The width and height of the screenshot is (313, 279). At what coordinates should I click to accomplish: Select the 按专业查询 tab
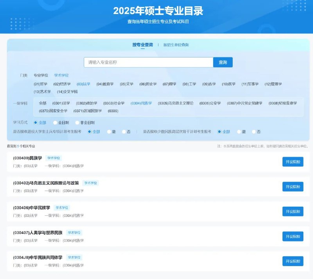(x=141, y=45)
